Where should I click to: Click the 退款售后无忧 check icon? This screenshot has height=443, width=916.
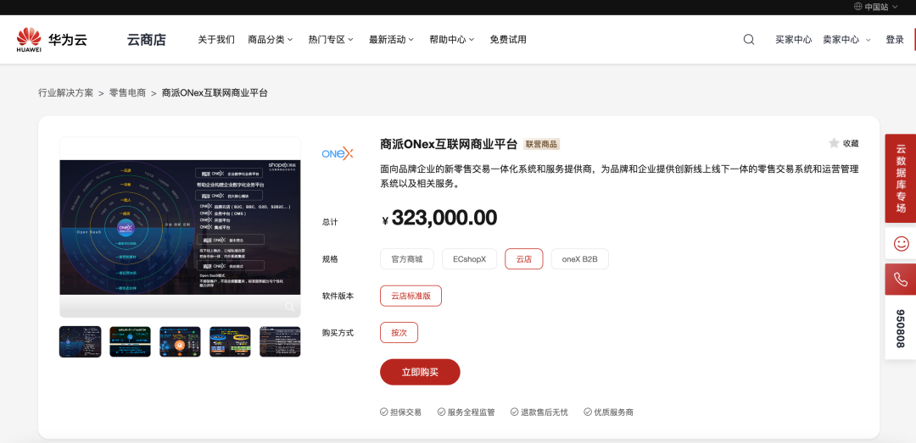coord(514,412)
